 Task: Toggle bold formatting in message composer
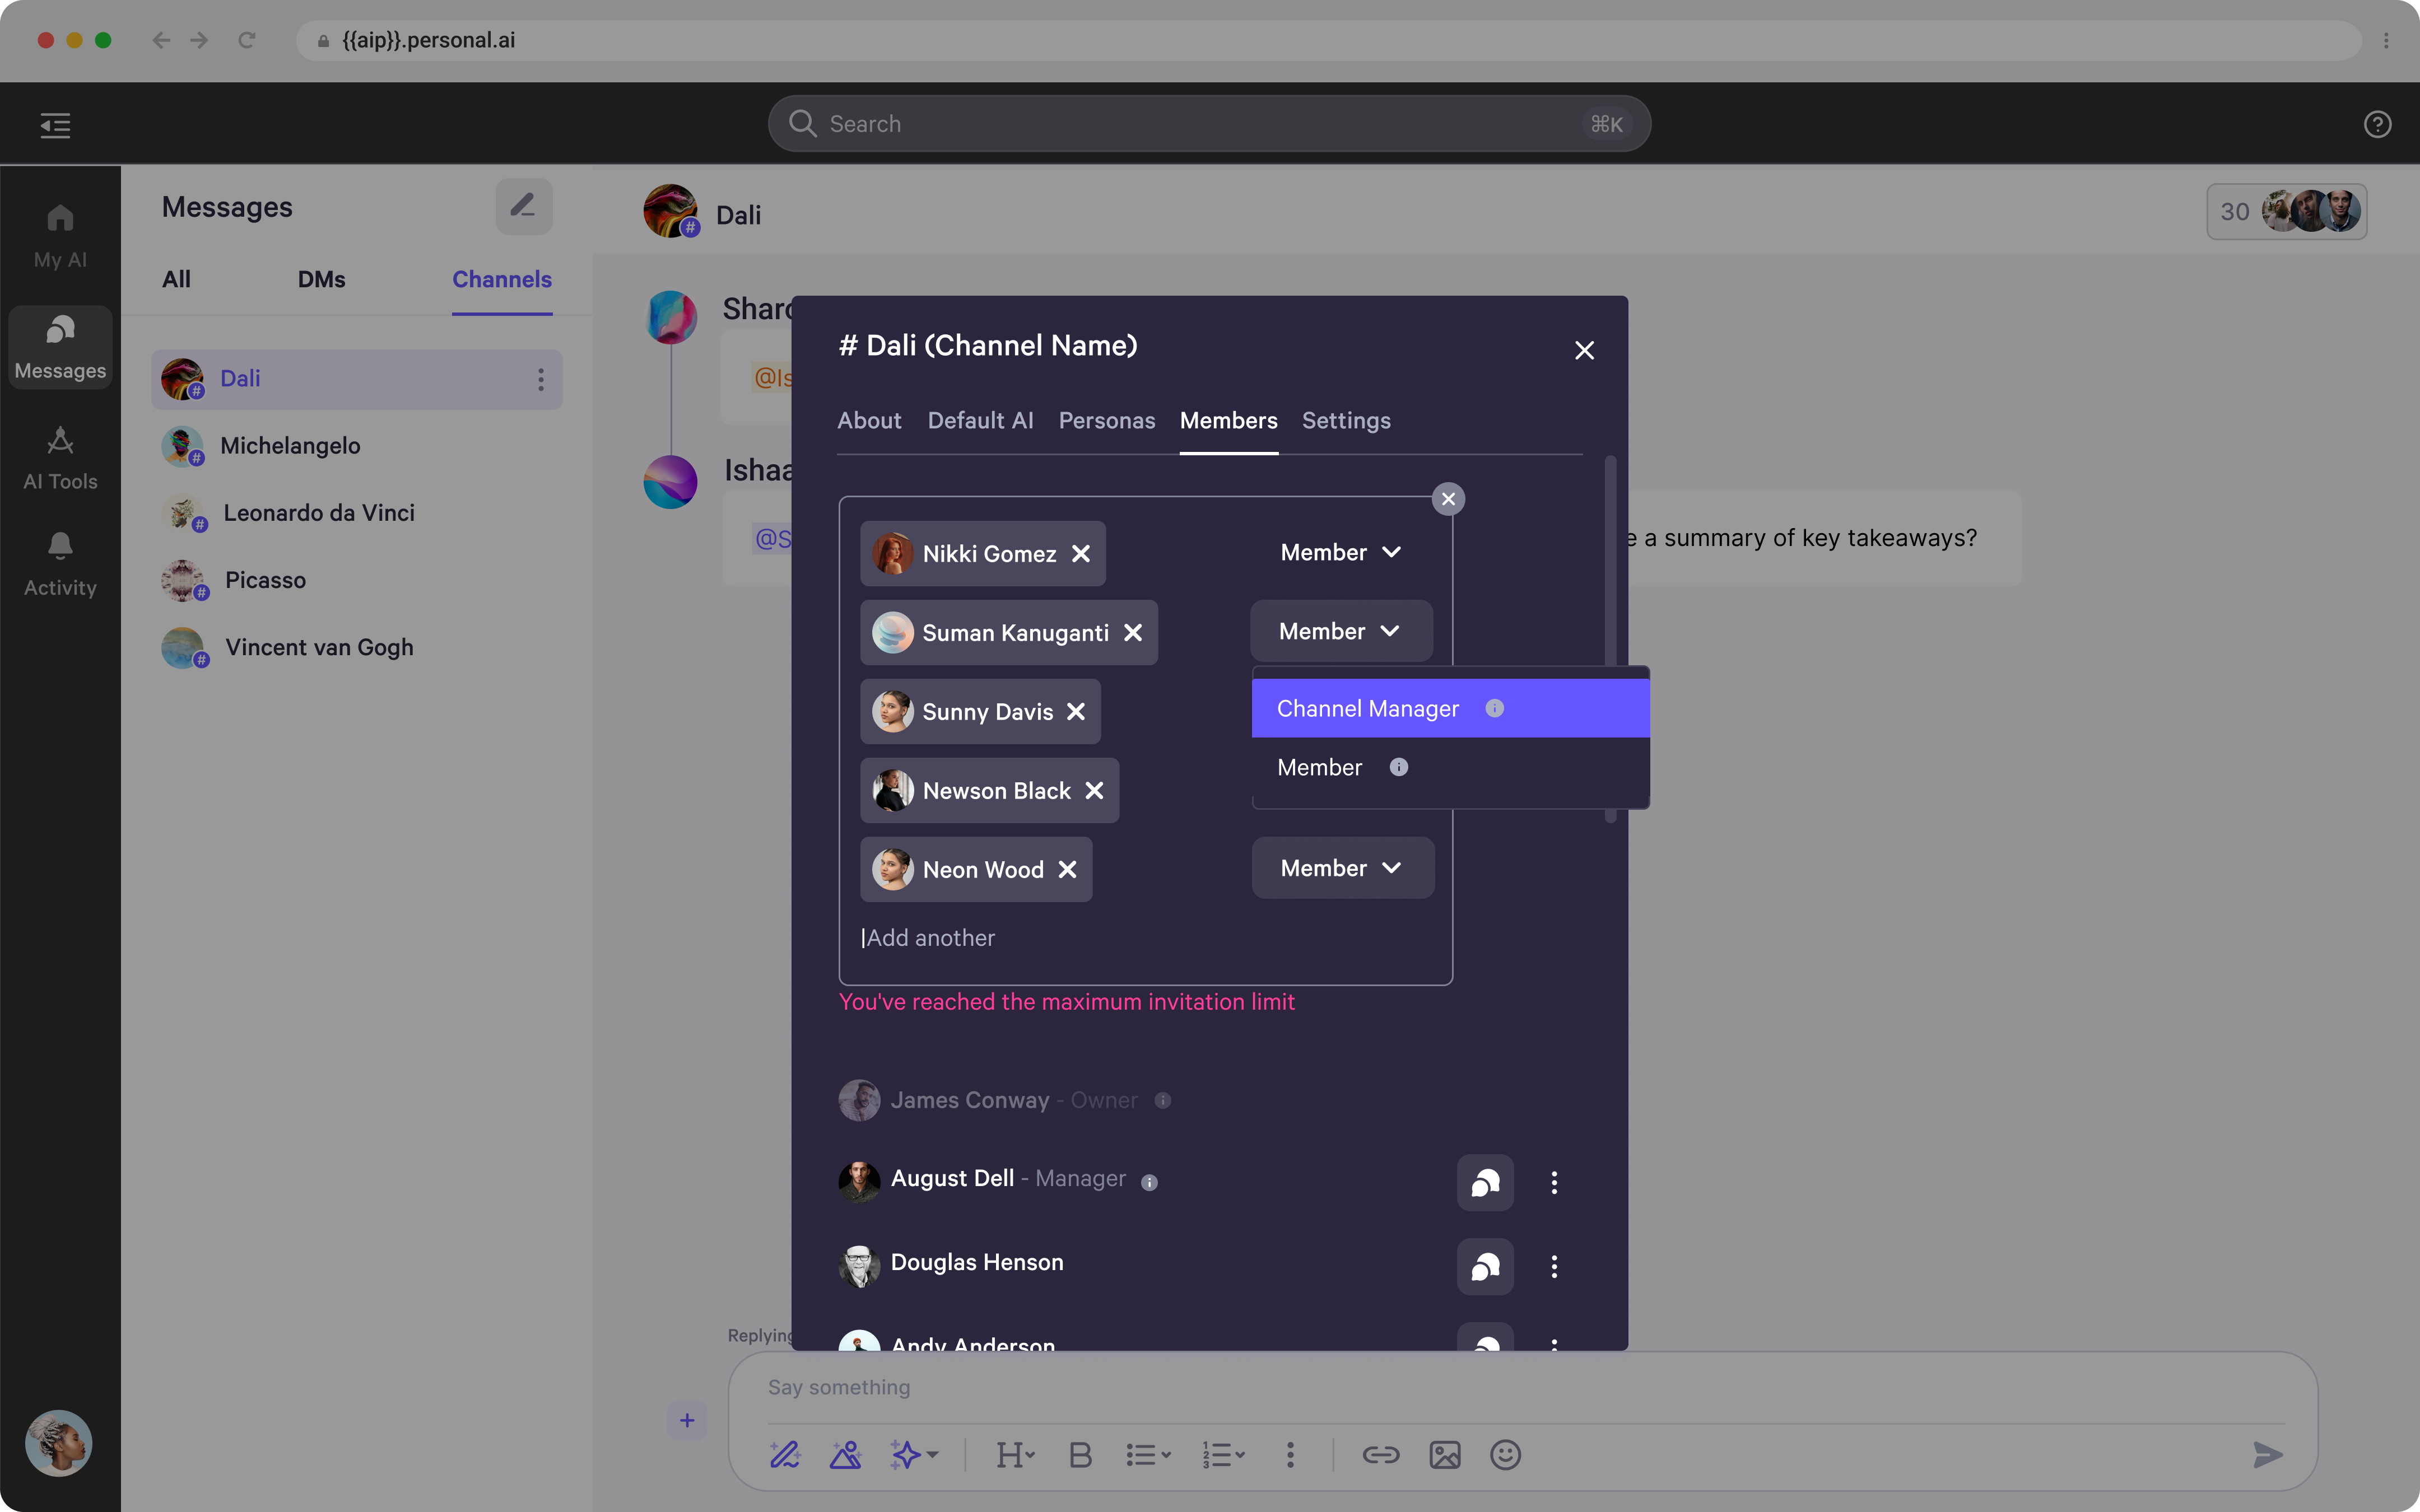(1080, 1455)
